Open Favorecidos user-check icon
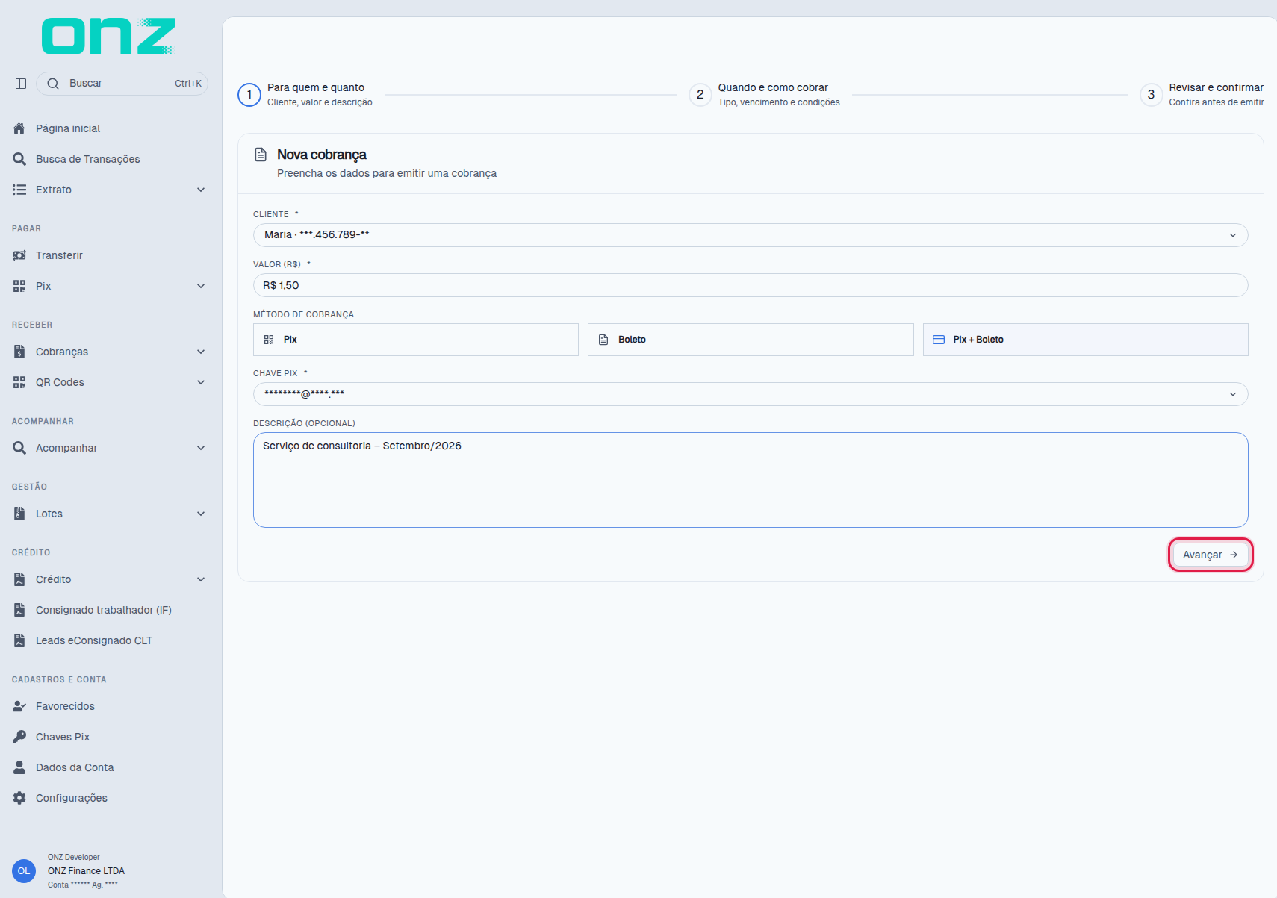 [x=19, y=706]
